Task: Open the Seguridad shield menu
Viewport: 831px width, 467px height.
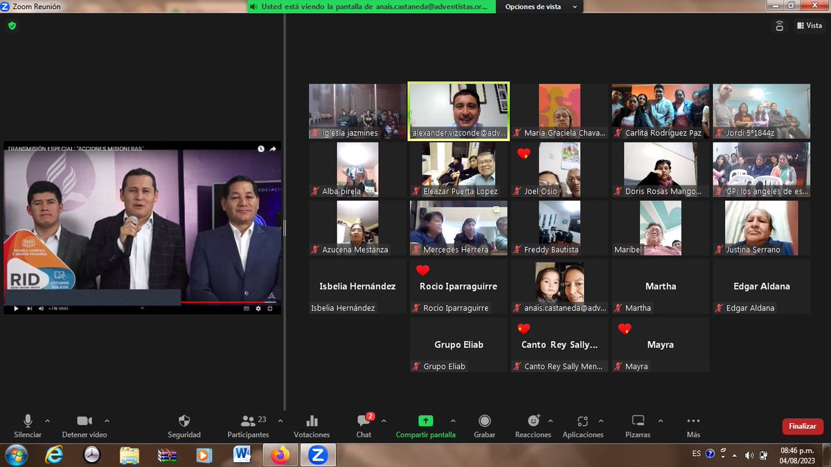Action: 184,426
